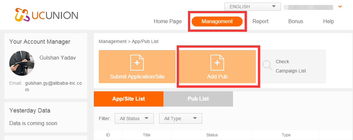Click the account manager email address
The width and height of the screenshot is (353, 140).
point(53,86)
